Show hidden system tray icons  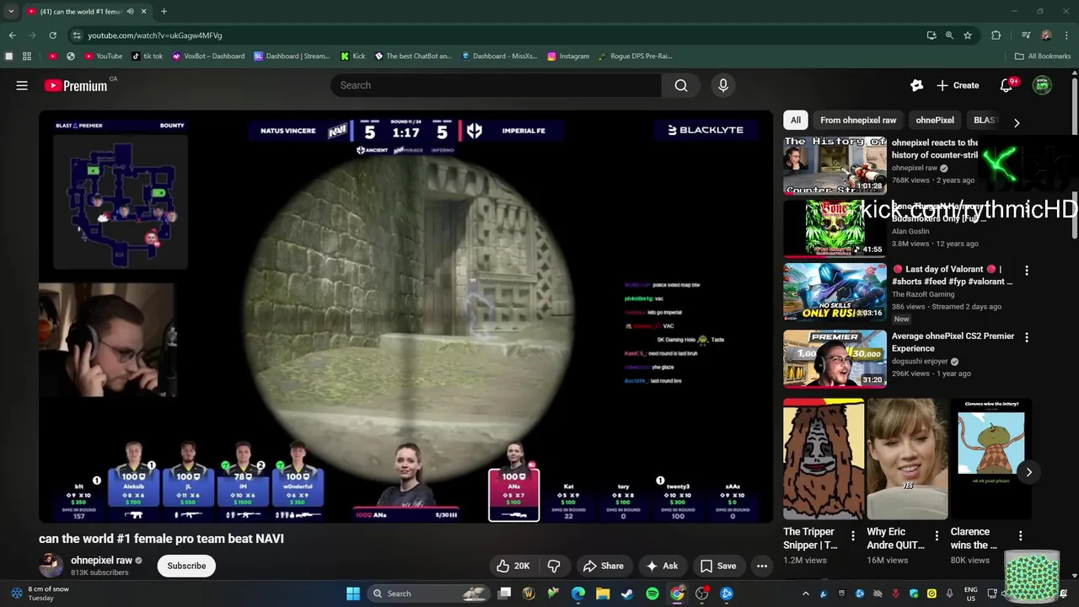click(x=805, y=594)
